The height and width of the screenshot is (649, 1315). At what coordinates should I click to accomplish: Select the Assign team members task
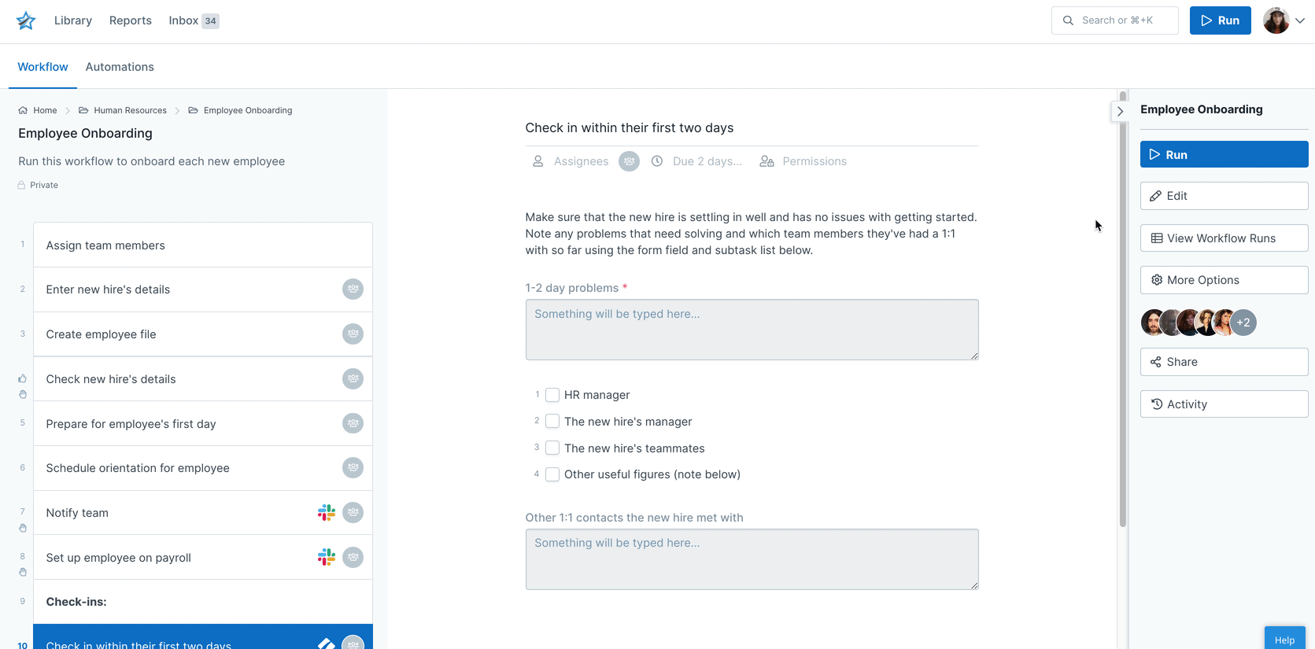tap(202, 245)
